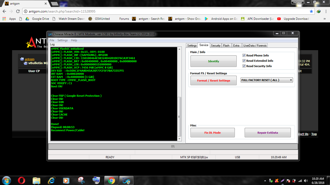
Task: Open Google Drive bookmark
Action: point(37,19)
